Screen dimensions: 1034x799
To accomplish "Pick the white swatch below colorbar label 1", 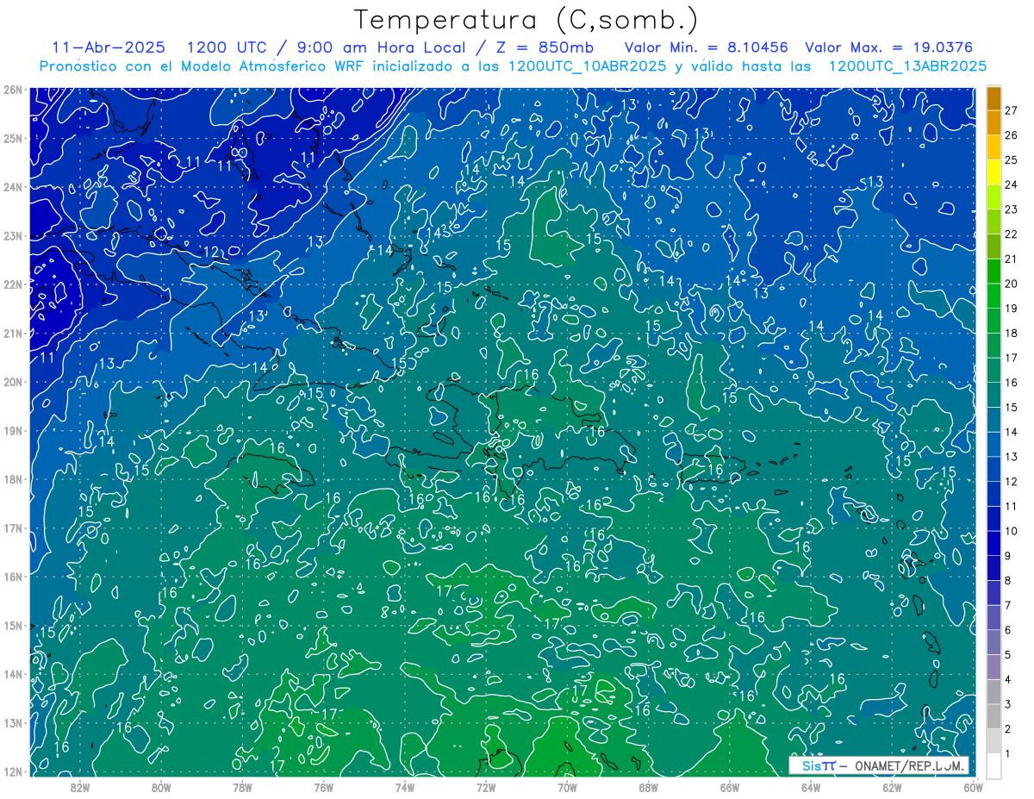I will [x=994, y=765].
